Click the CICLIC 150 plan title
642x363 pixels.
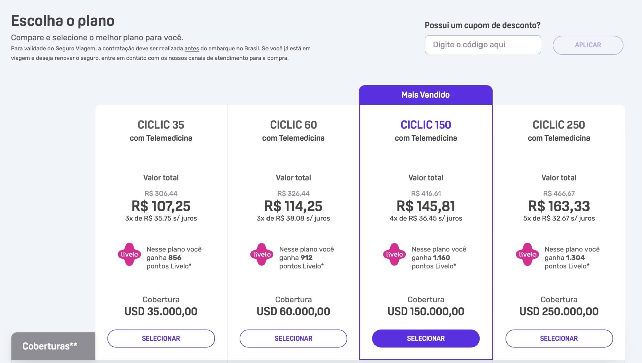(426, 125)
